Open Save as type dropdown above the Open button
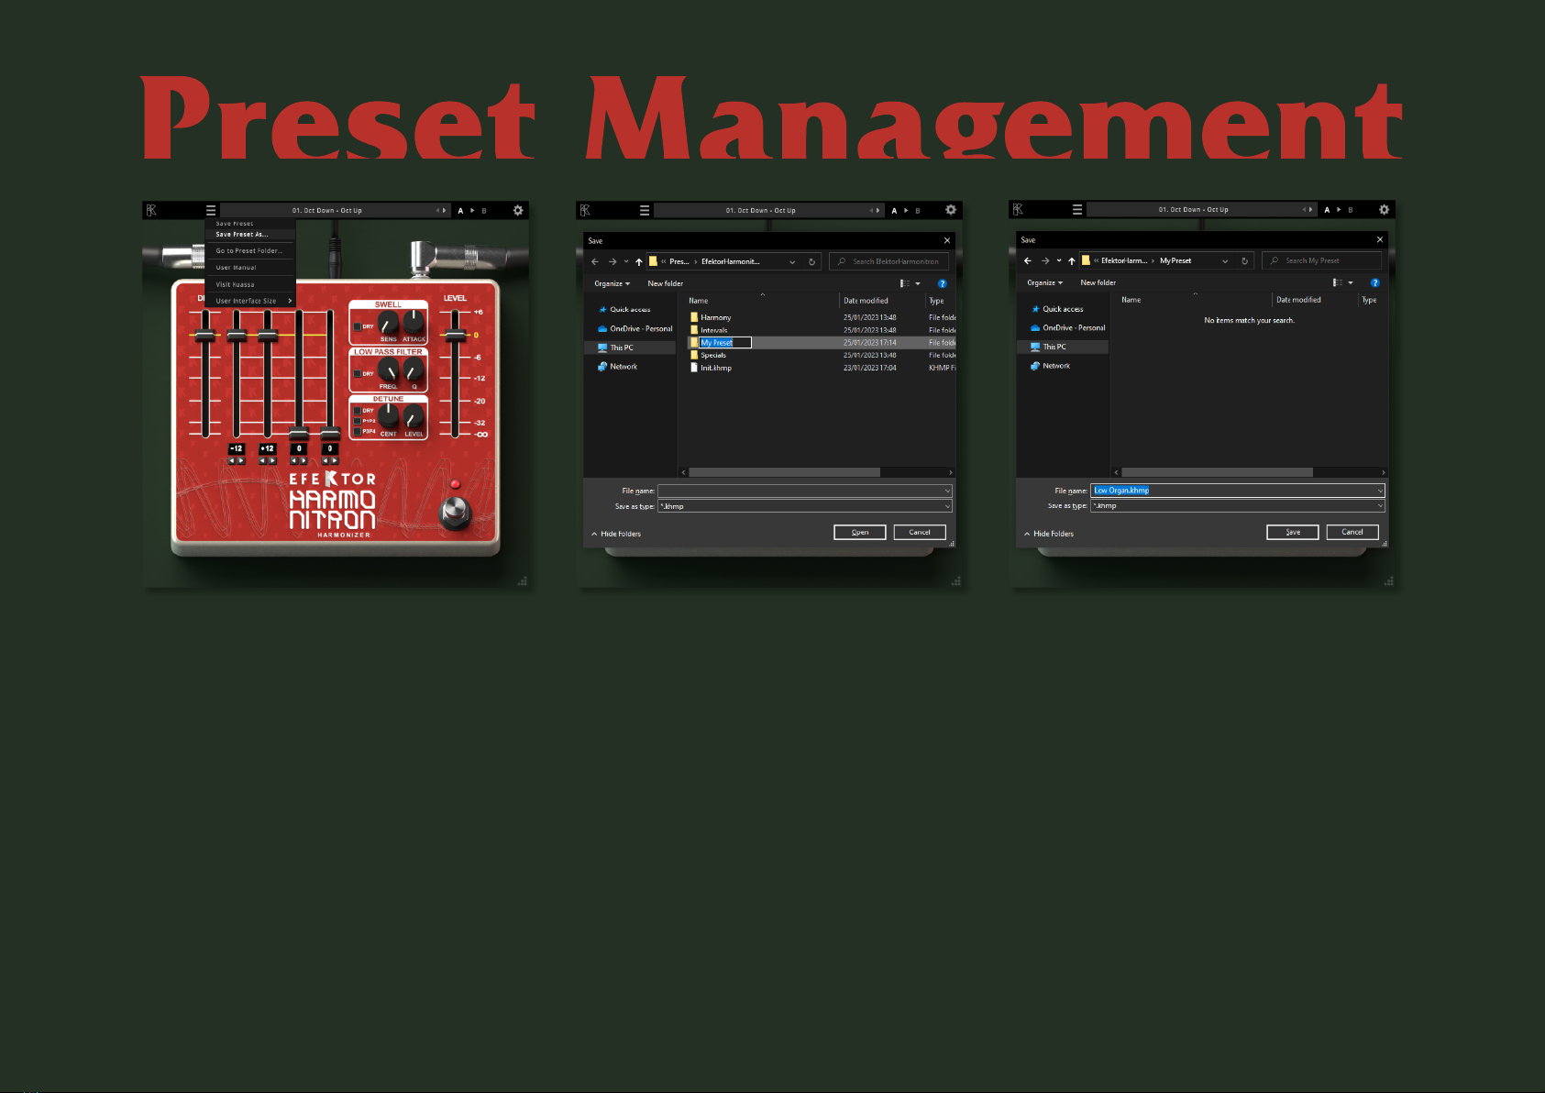This screenshot has width=1545, height=1093. (947, 506)
